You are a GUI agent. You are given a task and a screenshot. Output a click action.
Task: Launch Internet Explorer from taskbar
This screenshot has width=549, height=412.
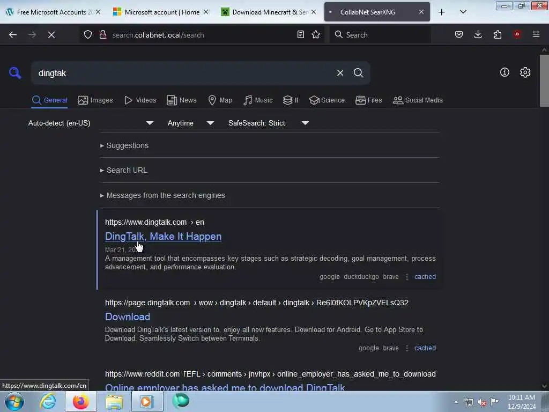tap(48, 401)
